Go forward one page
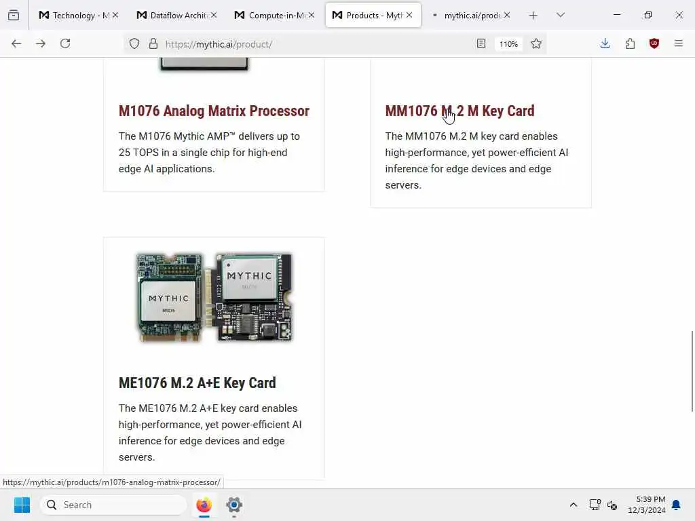This screenshot has height=521, width=695. click(41, 43)
